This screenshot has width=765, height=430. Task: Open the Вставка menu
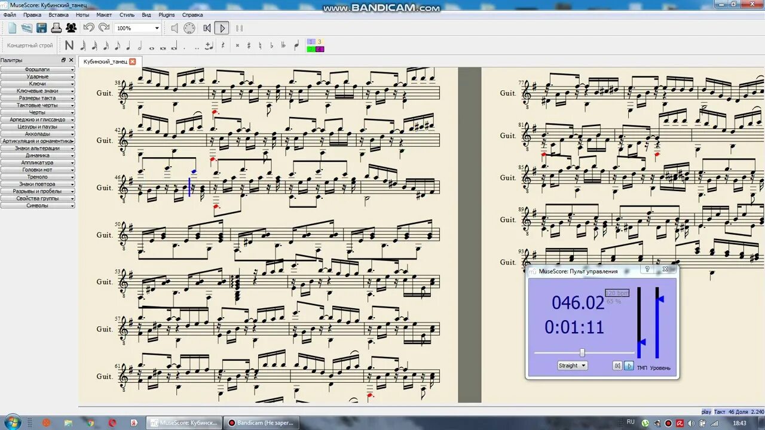tap(59, 14)
